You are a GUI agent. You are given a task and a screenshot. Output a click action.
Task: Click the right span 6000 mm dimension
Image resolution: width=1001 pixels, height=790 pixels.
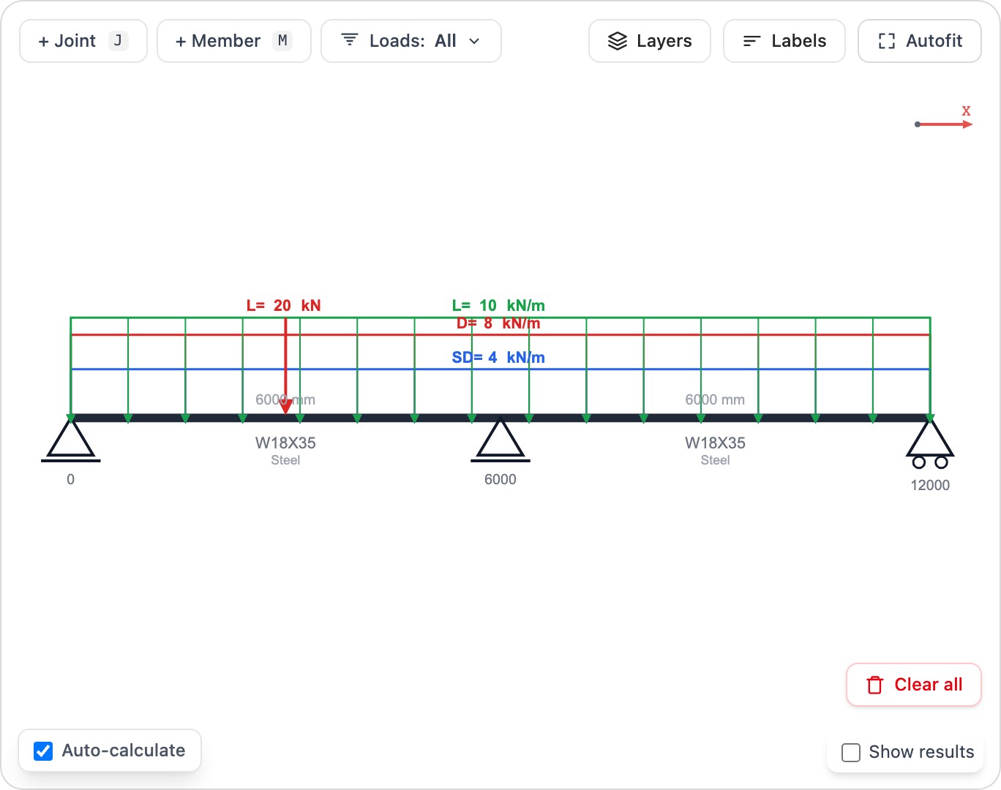point(715,400)
